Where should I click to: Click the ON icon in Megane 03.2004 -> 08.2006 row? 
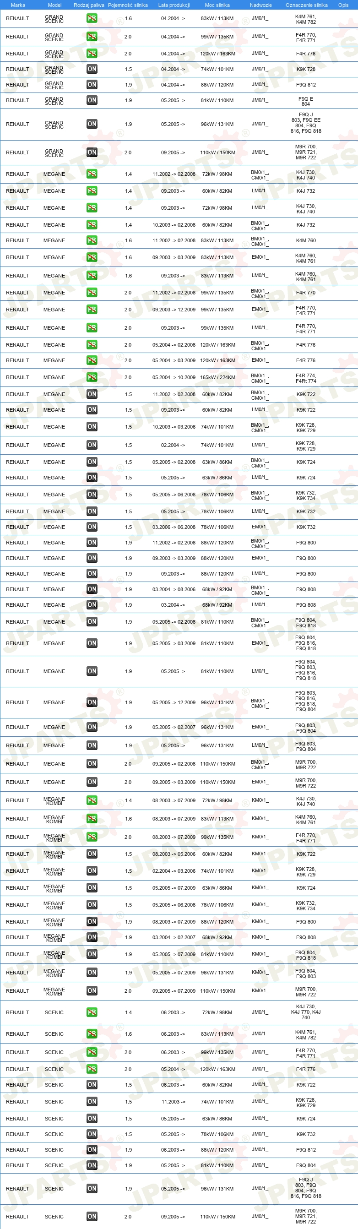(x=92, y=589)
